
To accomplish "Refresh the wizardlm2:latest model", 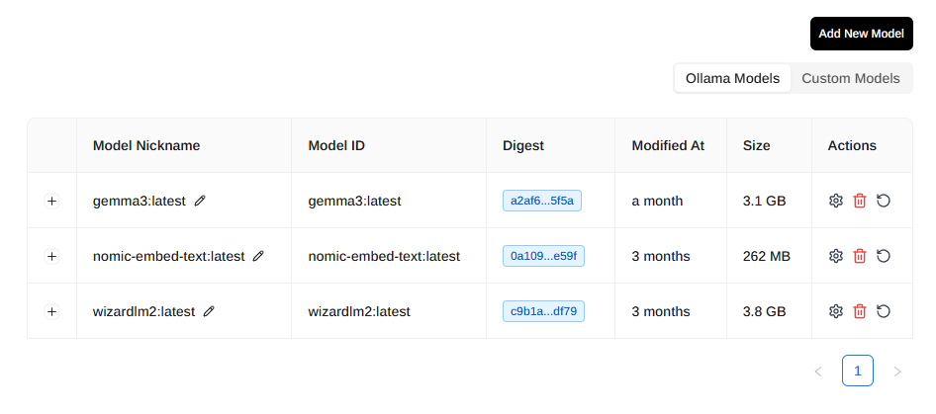I will [884, 311].
